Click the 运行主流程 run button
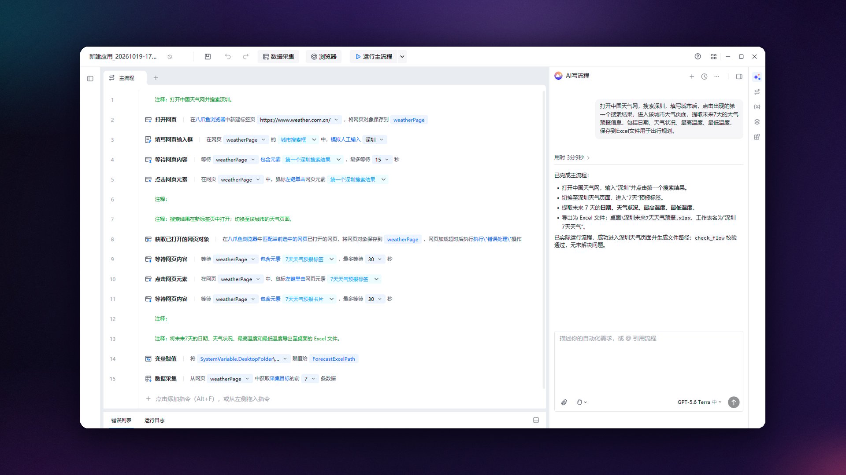This screenshot has width=846, height=475. click(374, 56)
